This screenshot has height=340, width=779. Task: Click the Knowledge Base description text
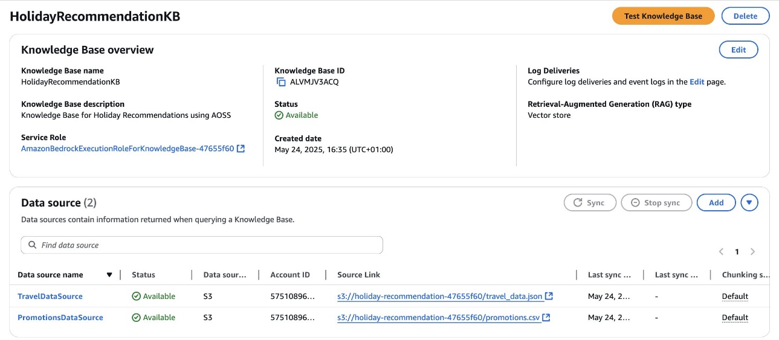click(126, 115)
